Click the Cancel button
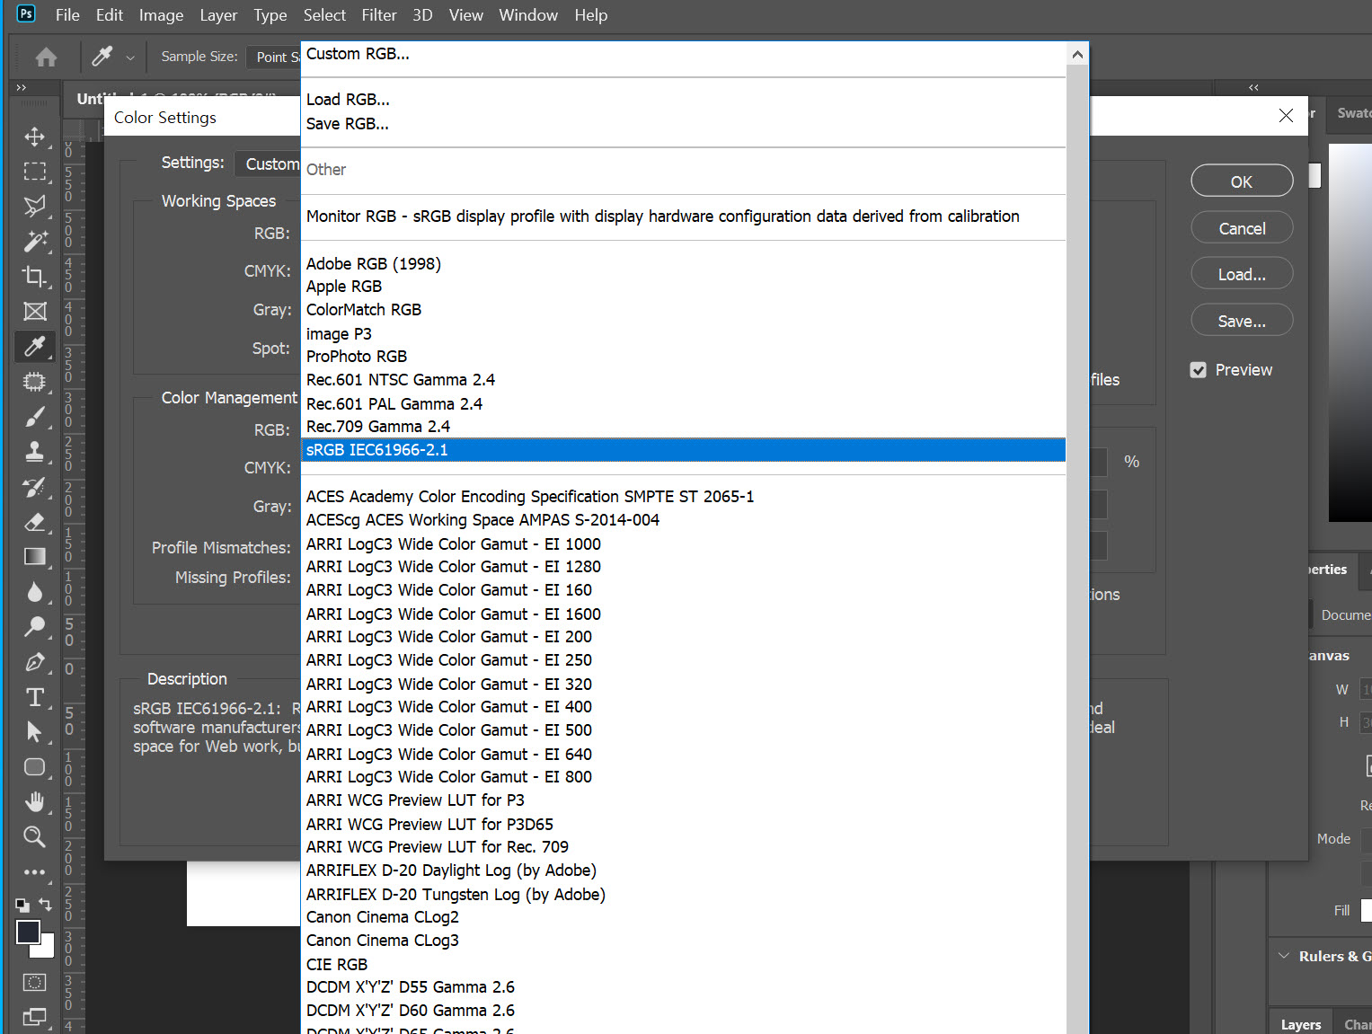Viewport: 1372px width, 1034px height. [1242, 228]
